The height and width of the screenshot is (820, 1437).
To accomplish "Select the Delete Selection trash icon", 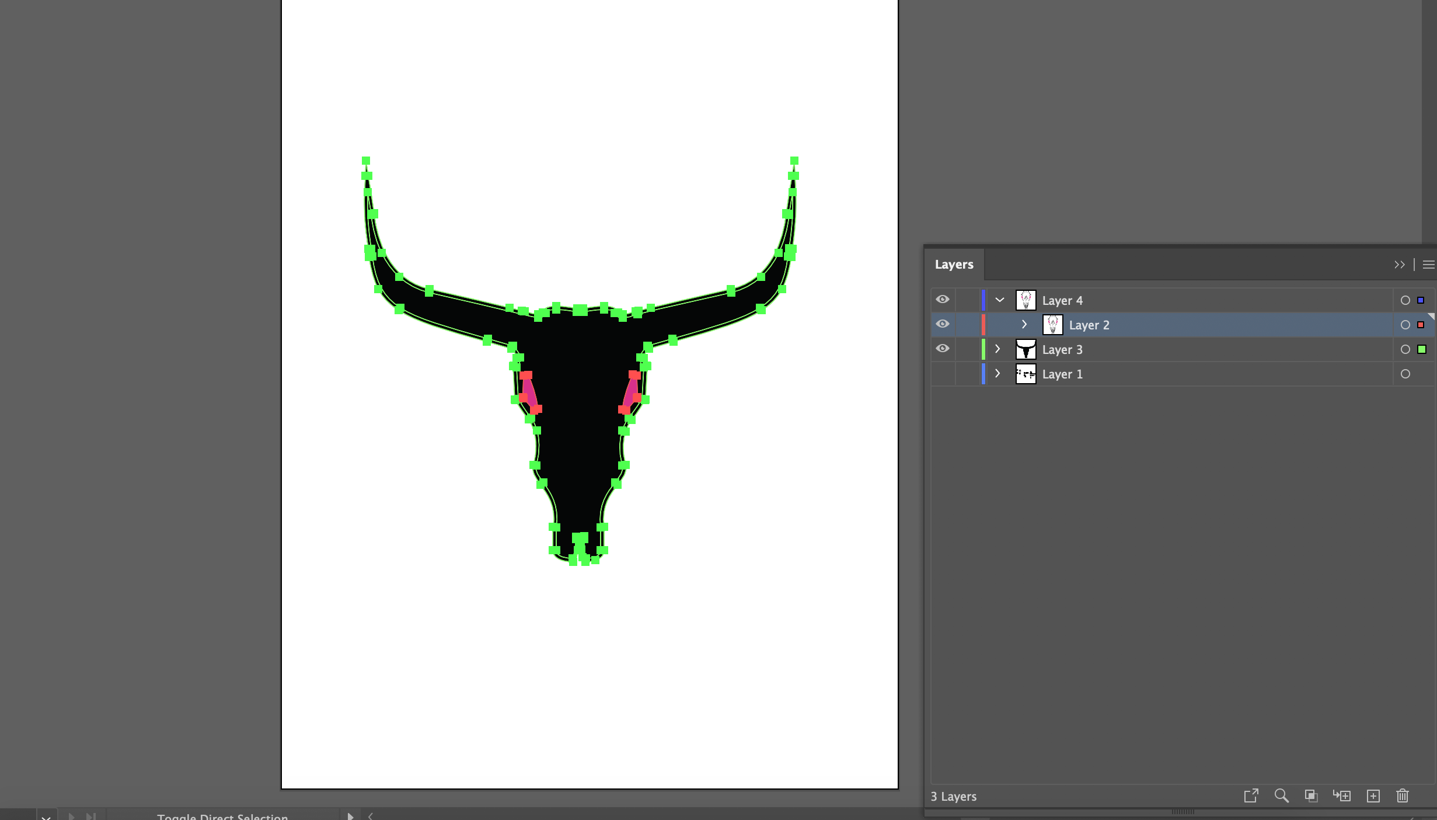I will [1402, 796].
